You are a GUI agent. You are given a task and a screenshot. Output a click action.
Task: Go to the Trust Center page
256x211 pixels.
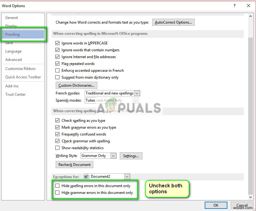pyautogui.click(x=15, y=94)
